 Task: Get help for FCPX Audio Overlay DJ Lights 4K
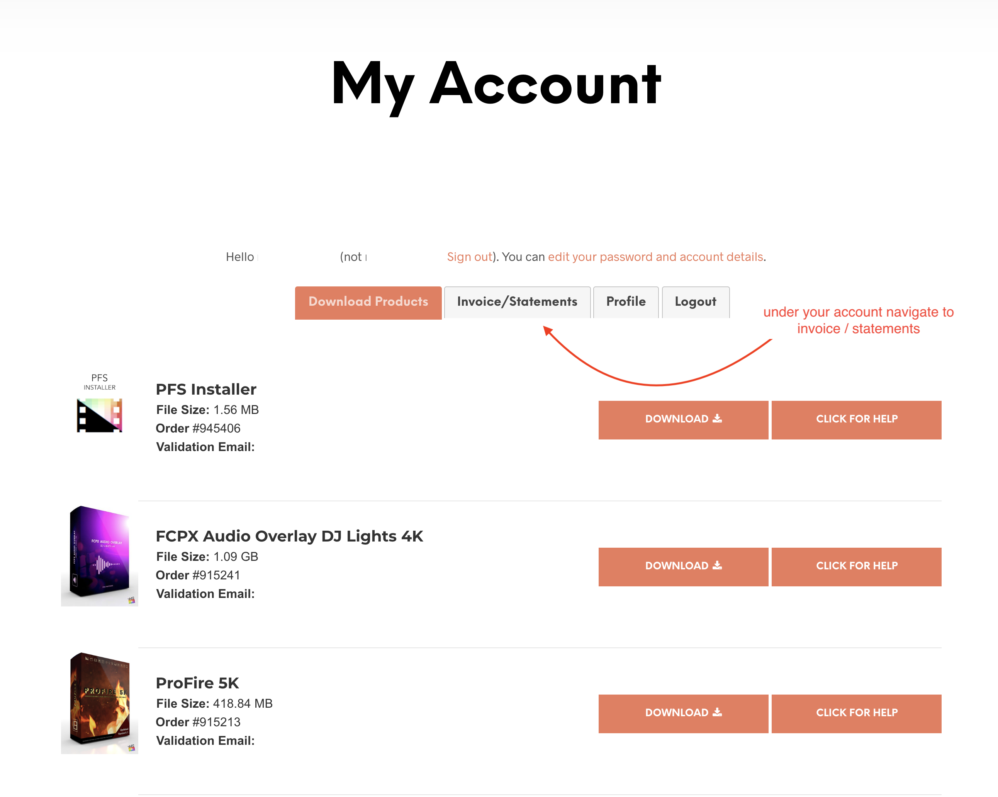click(x=856, y=567)
